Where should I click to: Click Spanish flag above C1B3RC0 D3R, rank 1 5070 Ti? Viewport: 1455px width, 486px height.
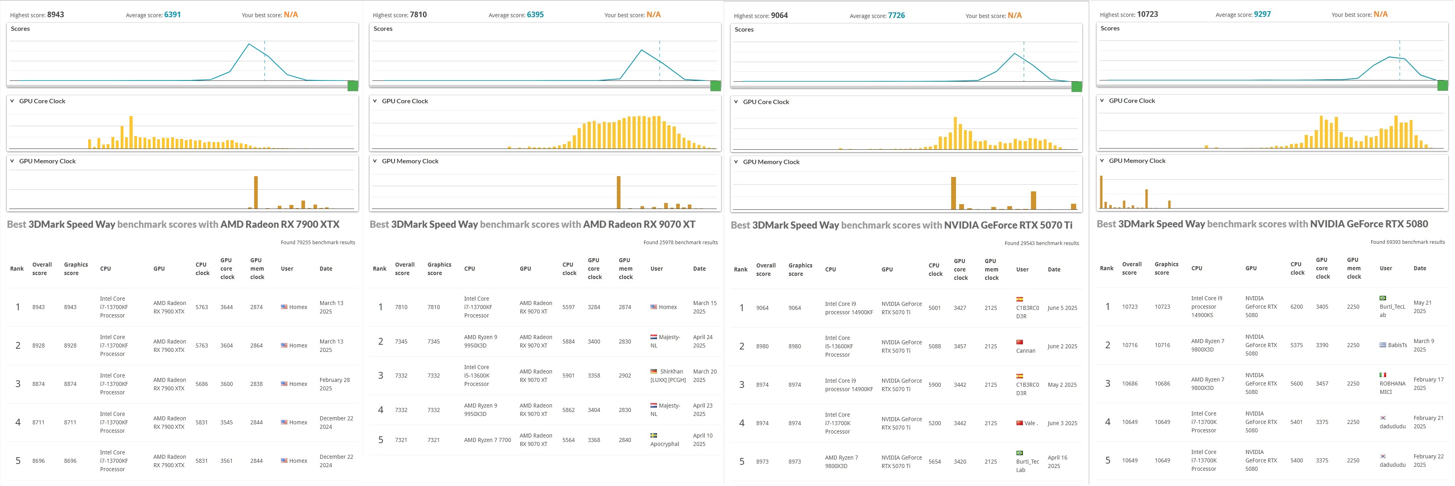pos(1020,299)
